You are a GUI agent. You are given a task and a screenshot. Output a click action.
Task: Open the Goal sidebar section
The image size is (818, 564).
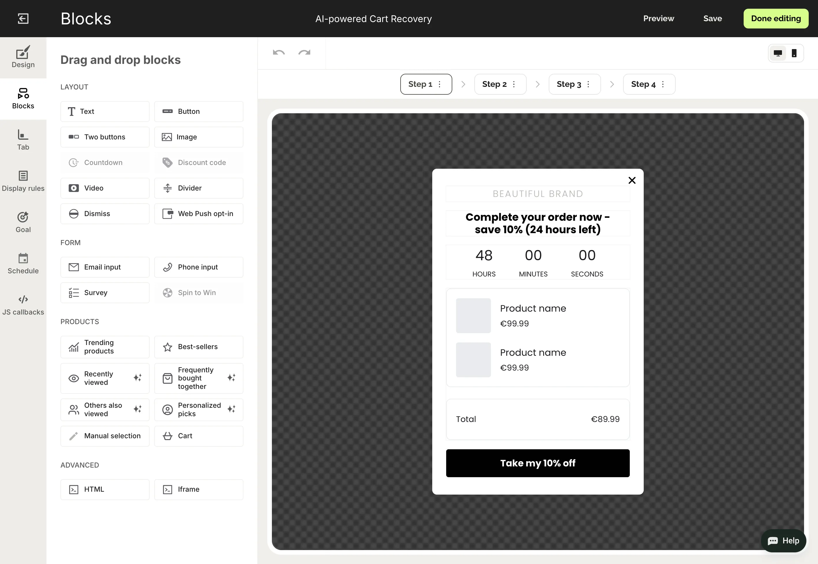tap(23, 222)
